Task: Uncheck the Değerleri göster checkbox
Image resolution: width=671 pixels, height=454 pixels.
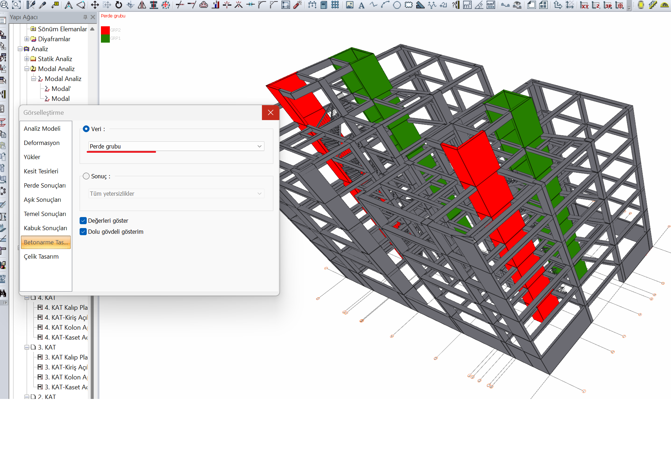Action: click(84, 221)
